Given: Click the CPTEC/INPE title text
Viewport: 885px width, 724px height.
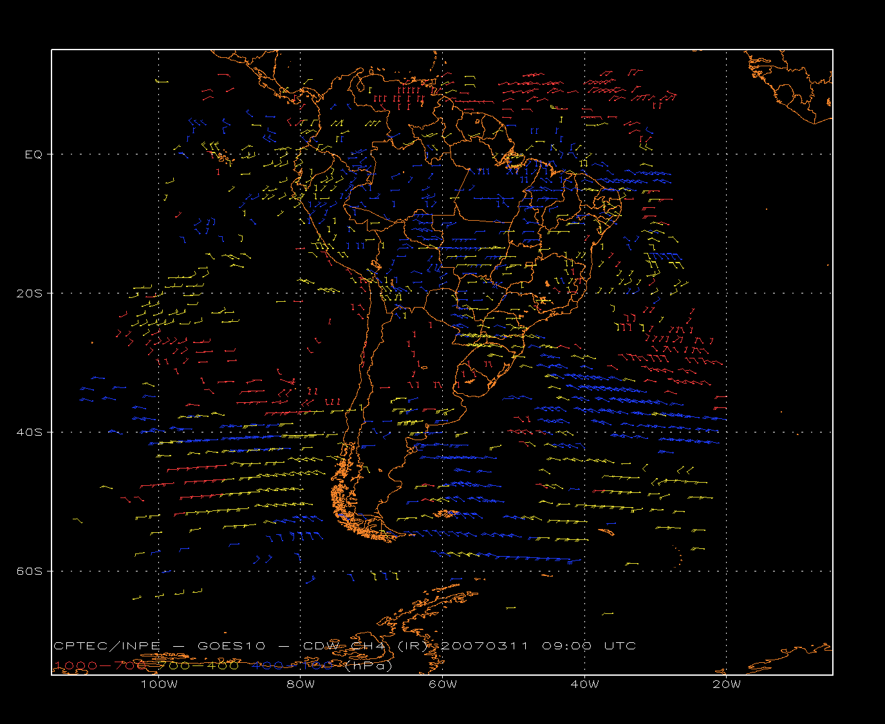Looking at the screenshot, I should pos(108,646).
